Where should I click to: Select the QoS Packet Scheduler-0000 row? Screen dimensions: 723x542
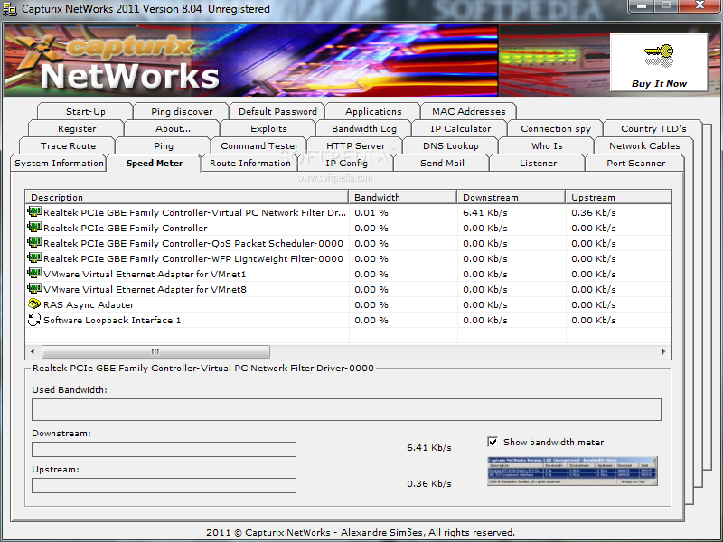[x=348, y=243]
